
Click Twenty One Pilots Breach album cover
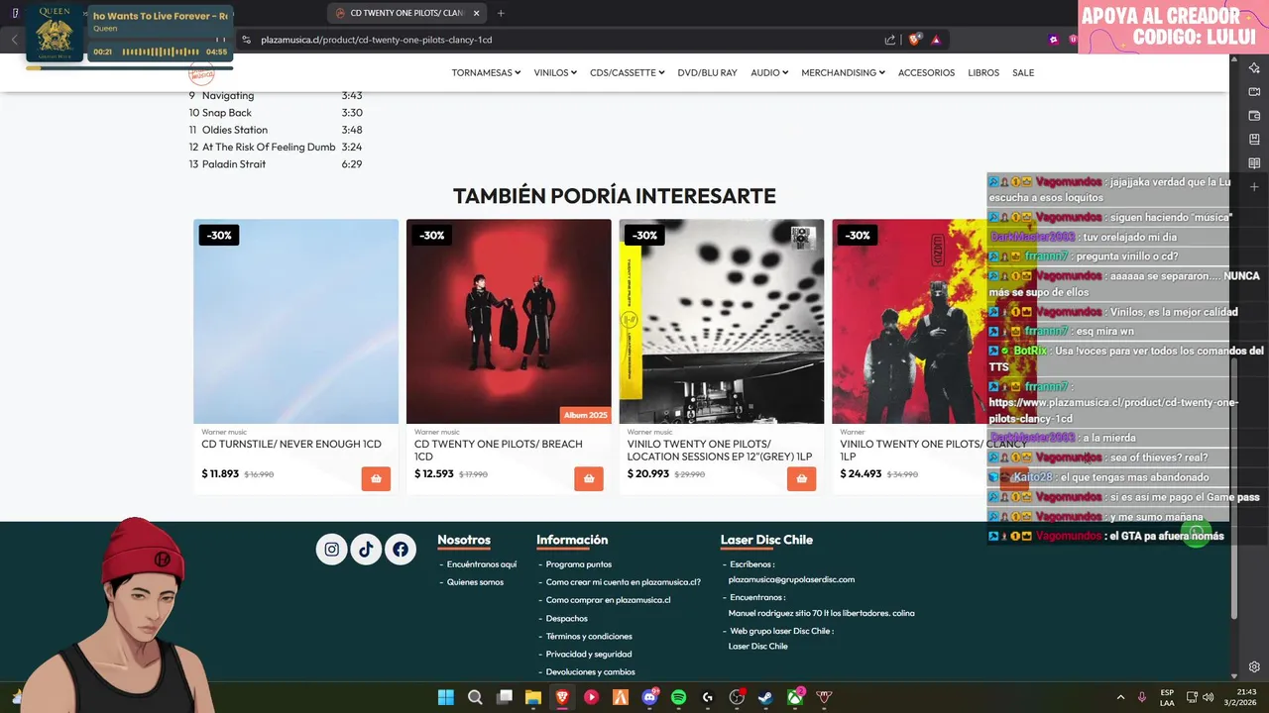(x=509, y=322)
